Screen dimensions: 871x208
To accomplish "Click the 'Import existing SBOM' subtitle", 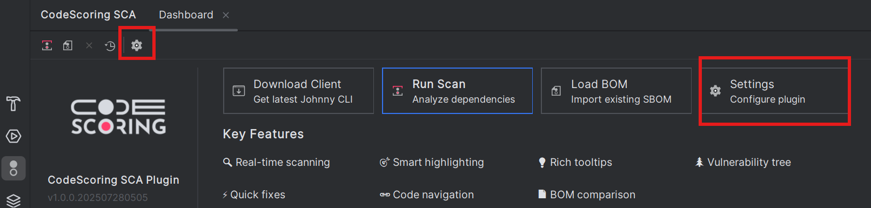I will 621,99.
